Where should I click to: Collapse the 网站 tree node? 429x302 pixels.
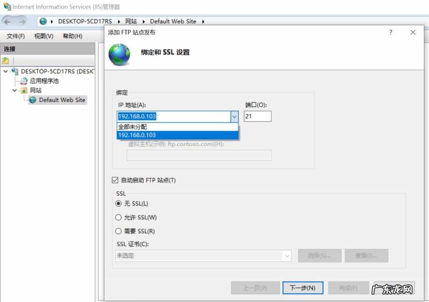[x=15, y=91]
